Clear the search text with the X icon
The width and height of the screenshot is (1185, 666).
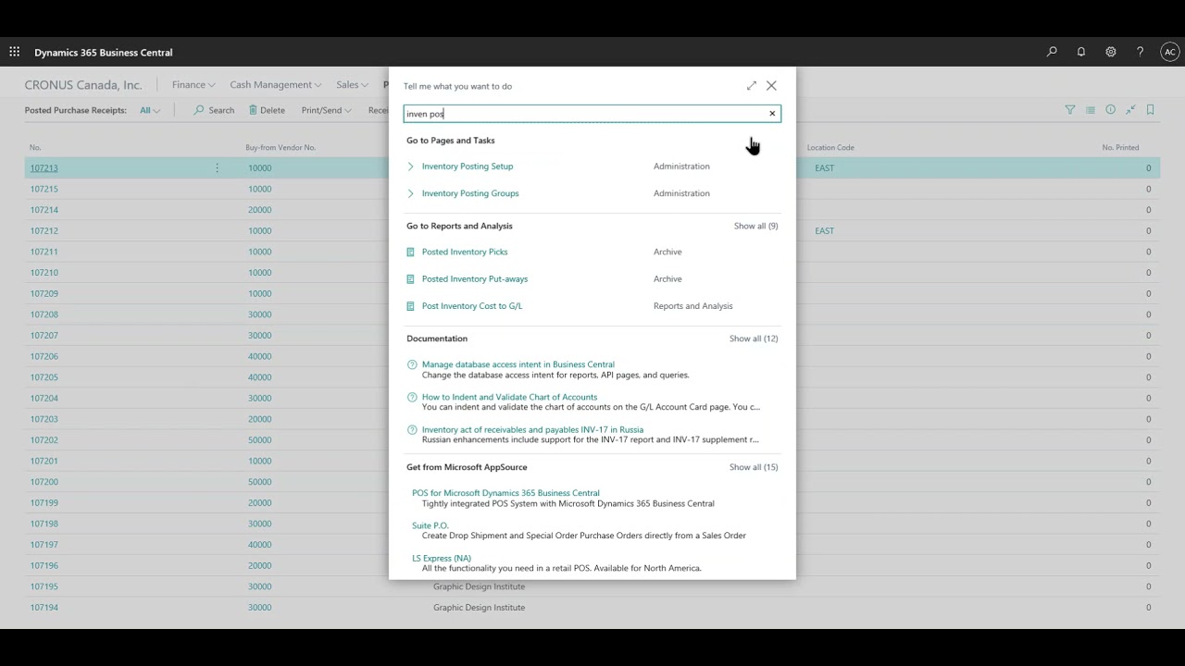click(x=772, y=114)
